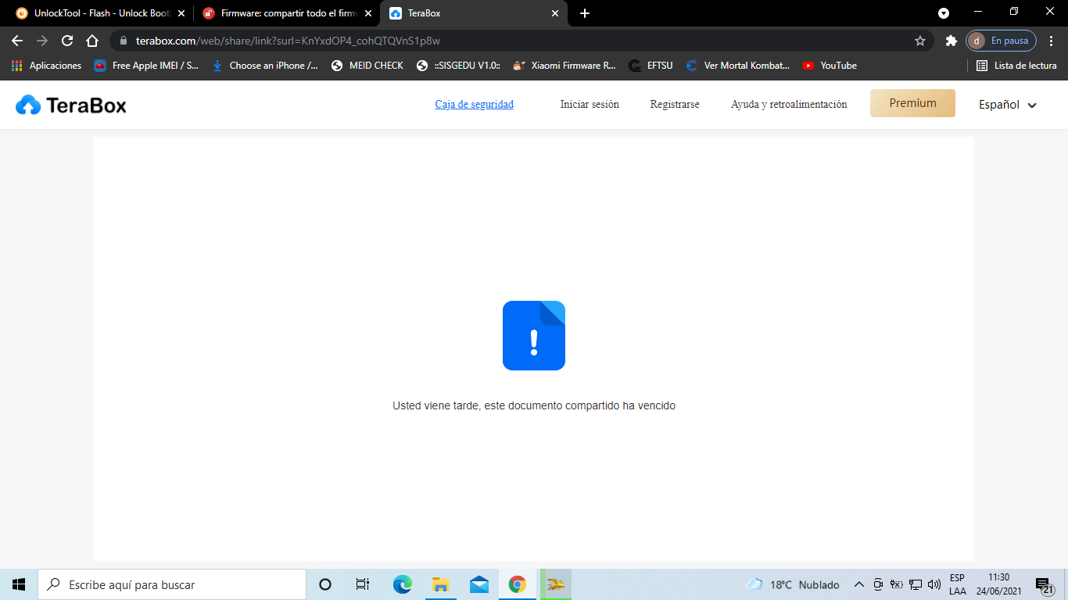Close the Firmware browser tab

point(368,13)
